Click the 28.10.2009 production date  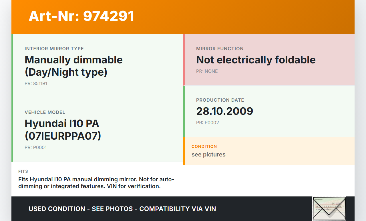tap(224, 111)
